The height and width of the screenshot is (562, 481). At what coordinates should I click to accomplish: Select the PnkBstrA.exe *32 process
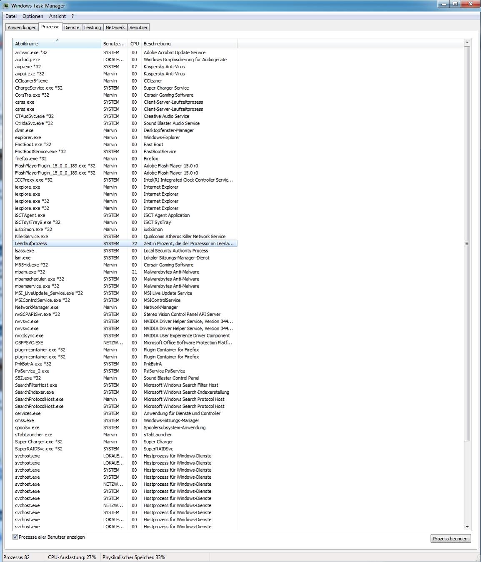[x=125, y=364]
